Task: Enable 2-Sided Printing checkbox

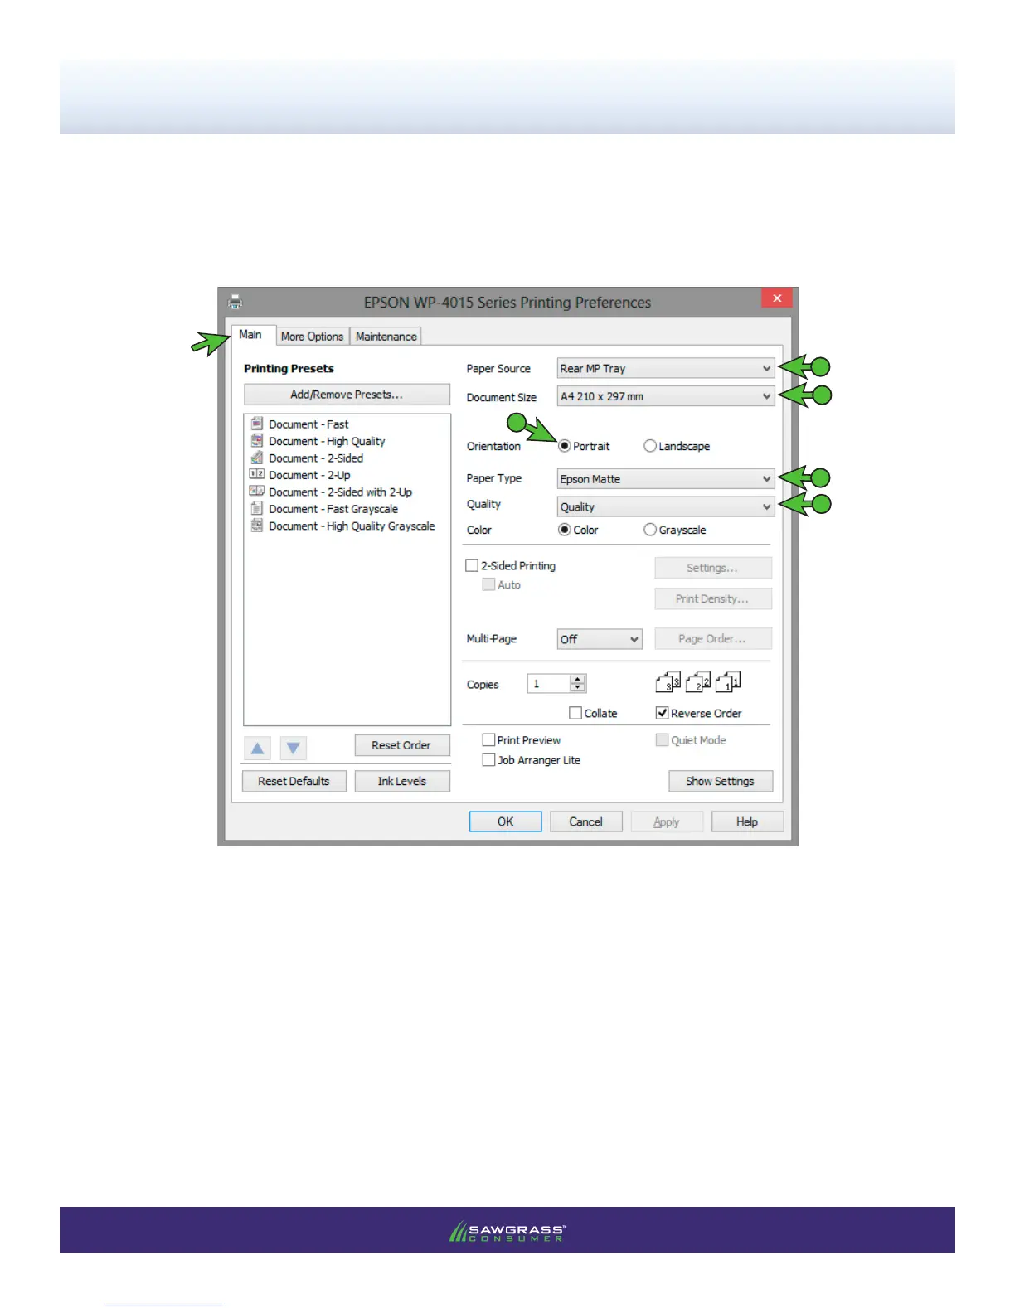Action: pyautogui.click(x=472, y=565)
